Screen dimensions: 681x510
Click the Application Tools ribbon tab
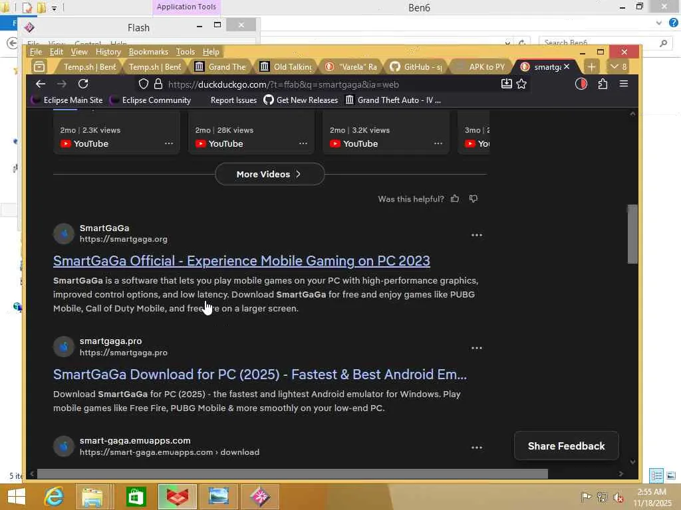tap(186, 7)
